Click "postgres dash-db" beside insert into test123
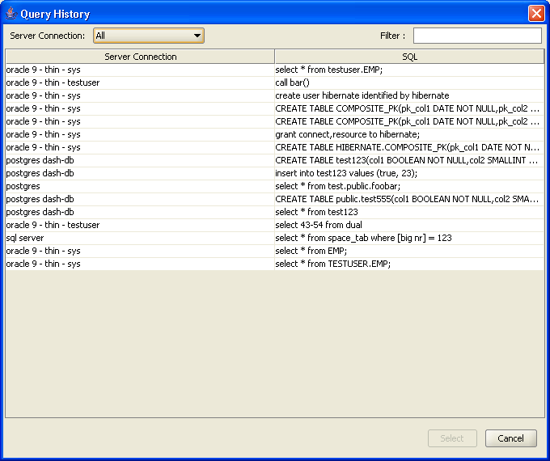Viewport: 550px width, 461px height. tap(140, 173)
